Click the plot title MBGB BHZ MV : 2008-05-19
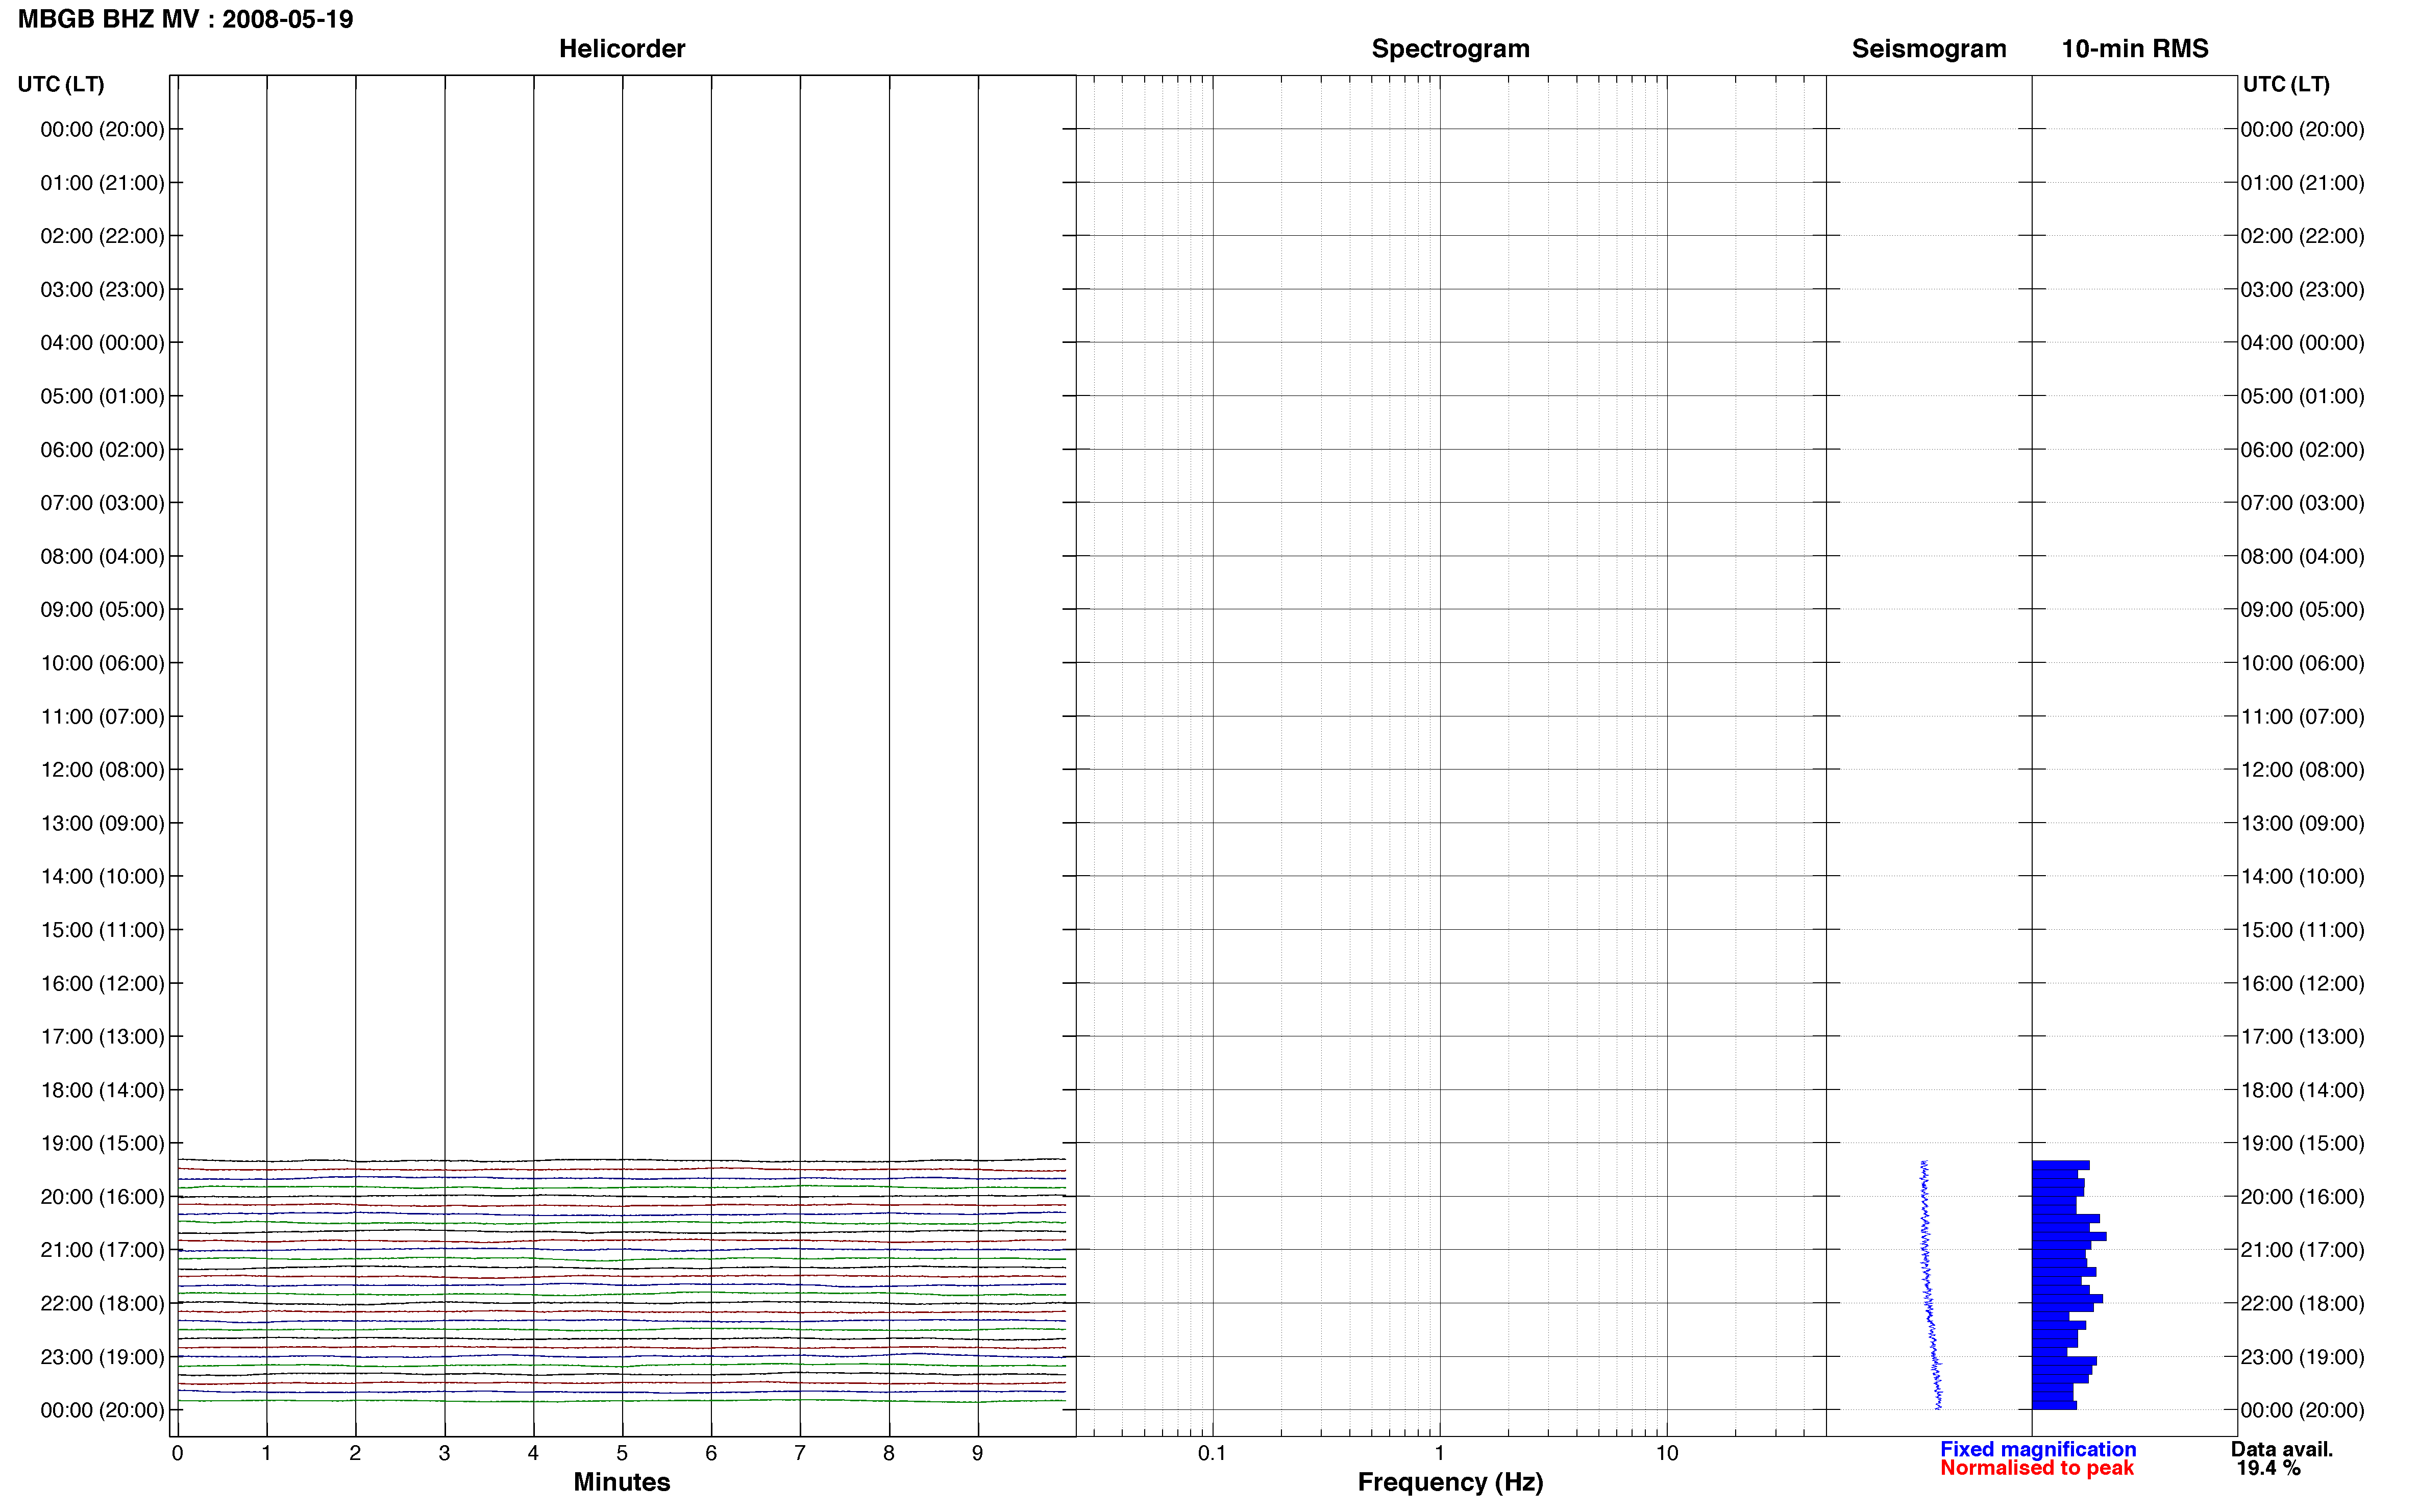The height and width of the screenshot is (1512, 2419). click(186, 19)
